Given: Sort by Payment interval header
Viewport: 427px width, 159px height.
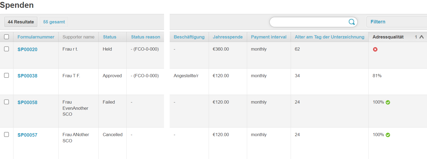Looking at the screenshot, I should point(269,37).
